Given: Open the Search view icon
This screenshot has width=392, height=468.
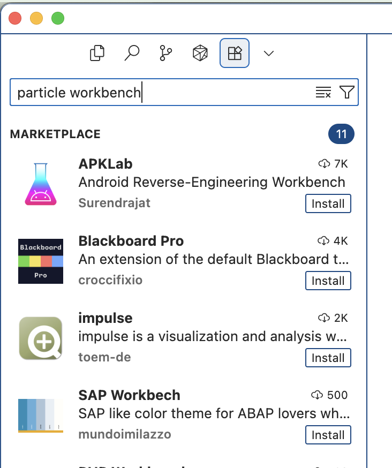Looking at the screenshot, I should tap(131, 53).
